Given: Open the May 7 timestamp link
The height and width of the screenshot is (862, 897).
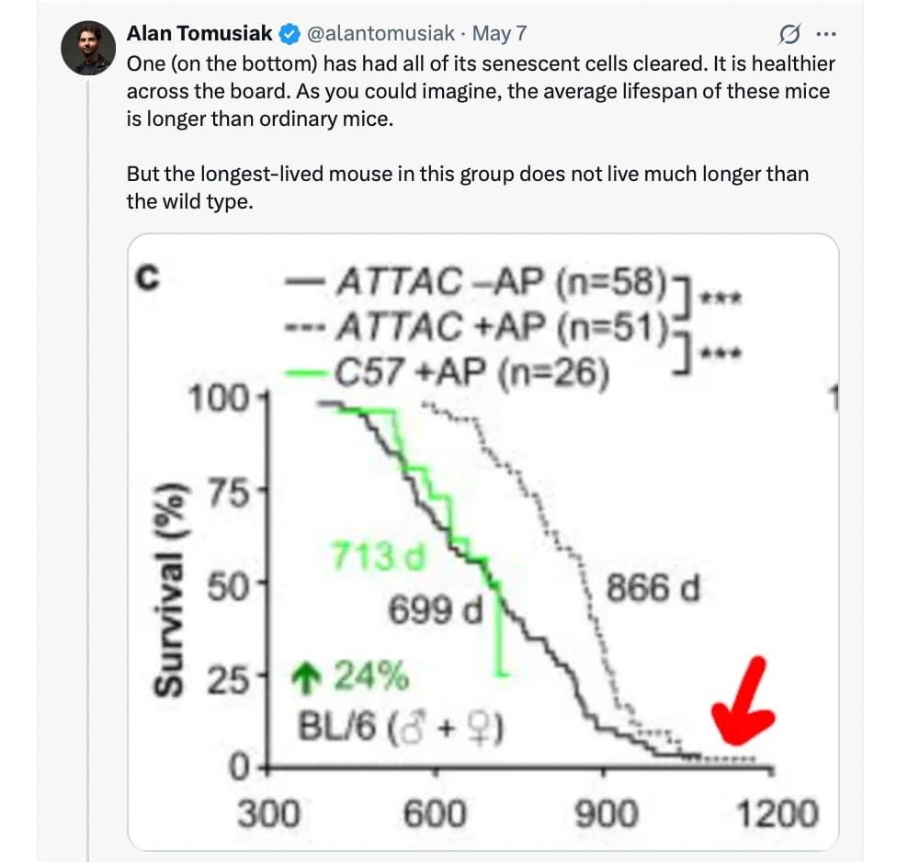Looking at the screenshot, I should tap(499, 34).
